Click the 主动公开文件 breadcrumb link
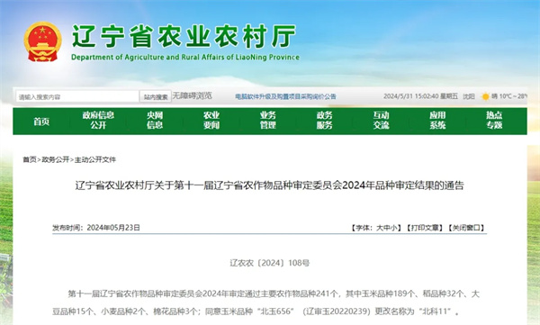The height and width of the screenshot is (325, 540). [95, 159]
